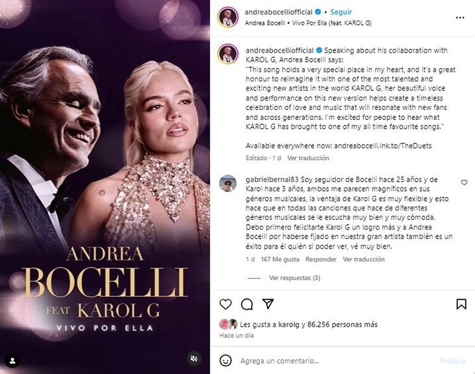Publish a comment with the Publicar button
This screenshot has width=475, height=374.
point(453,360)
